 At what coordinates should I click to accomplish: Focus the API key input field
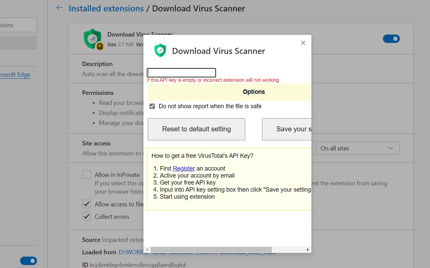click(x=181, y=73)
